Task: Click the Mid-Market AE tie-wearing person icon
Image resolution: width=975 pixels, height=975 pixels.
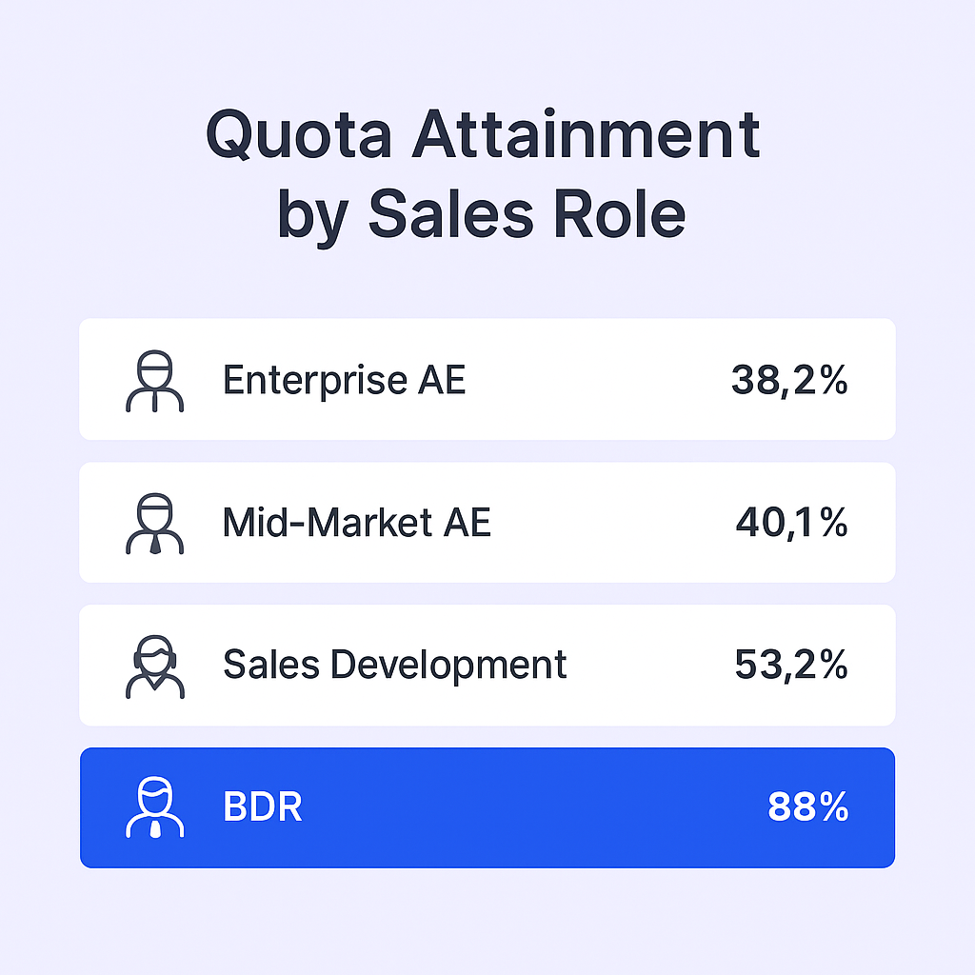Action: (x=154, y=523)
